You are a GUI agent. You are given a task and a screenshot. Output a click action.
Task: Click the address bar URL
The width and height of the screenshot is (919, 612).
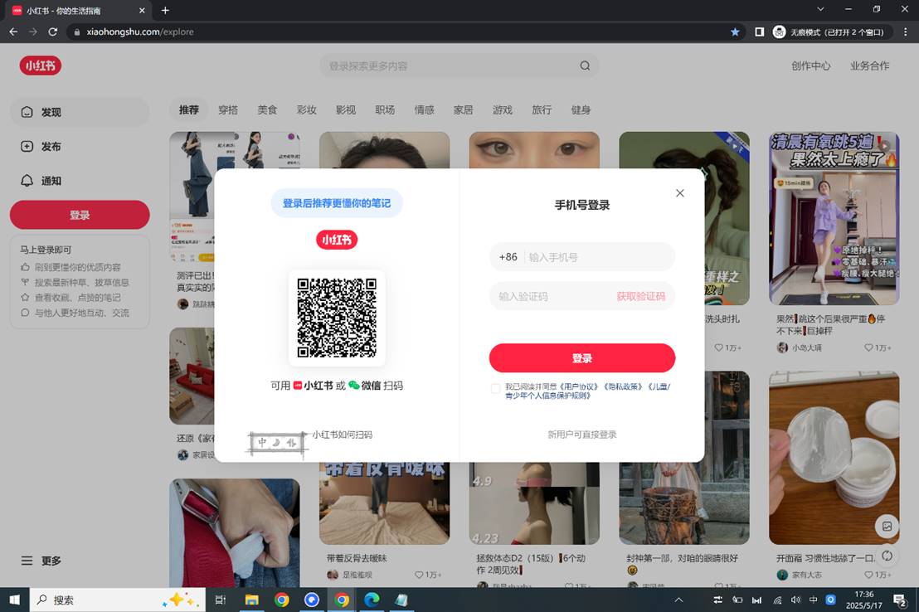(x=140, y=32)
